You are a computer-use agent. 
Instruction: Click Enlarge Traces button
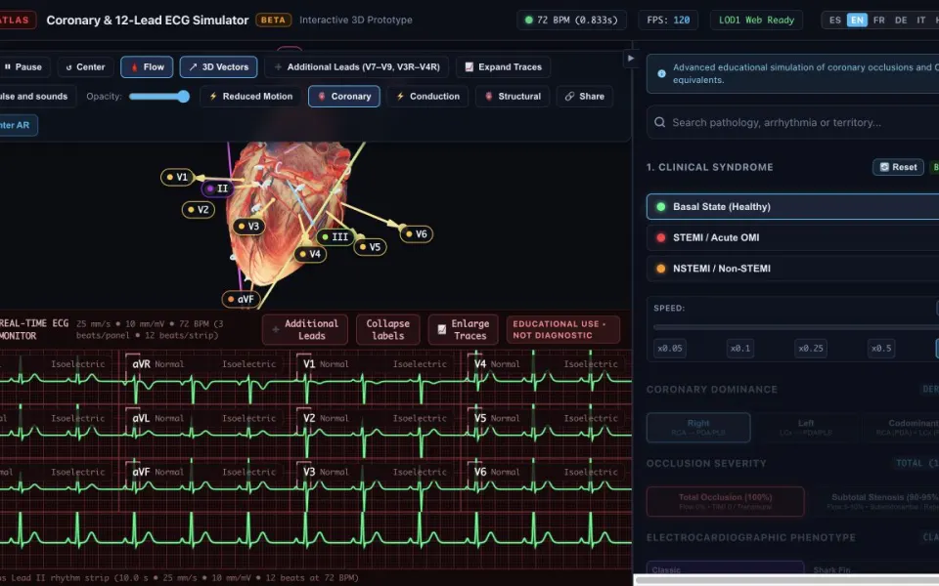click(x=463, y=329)
